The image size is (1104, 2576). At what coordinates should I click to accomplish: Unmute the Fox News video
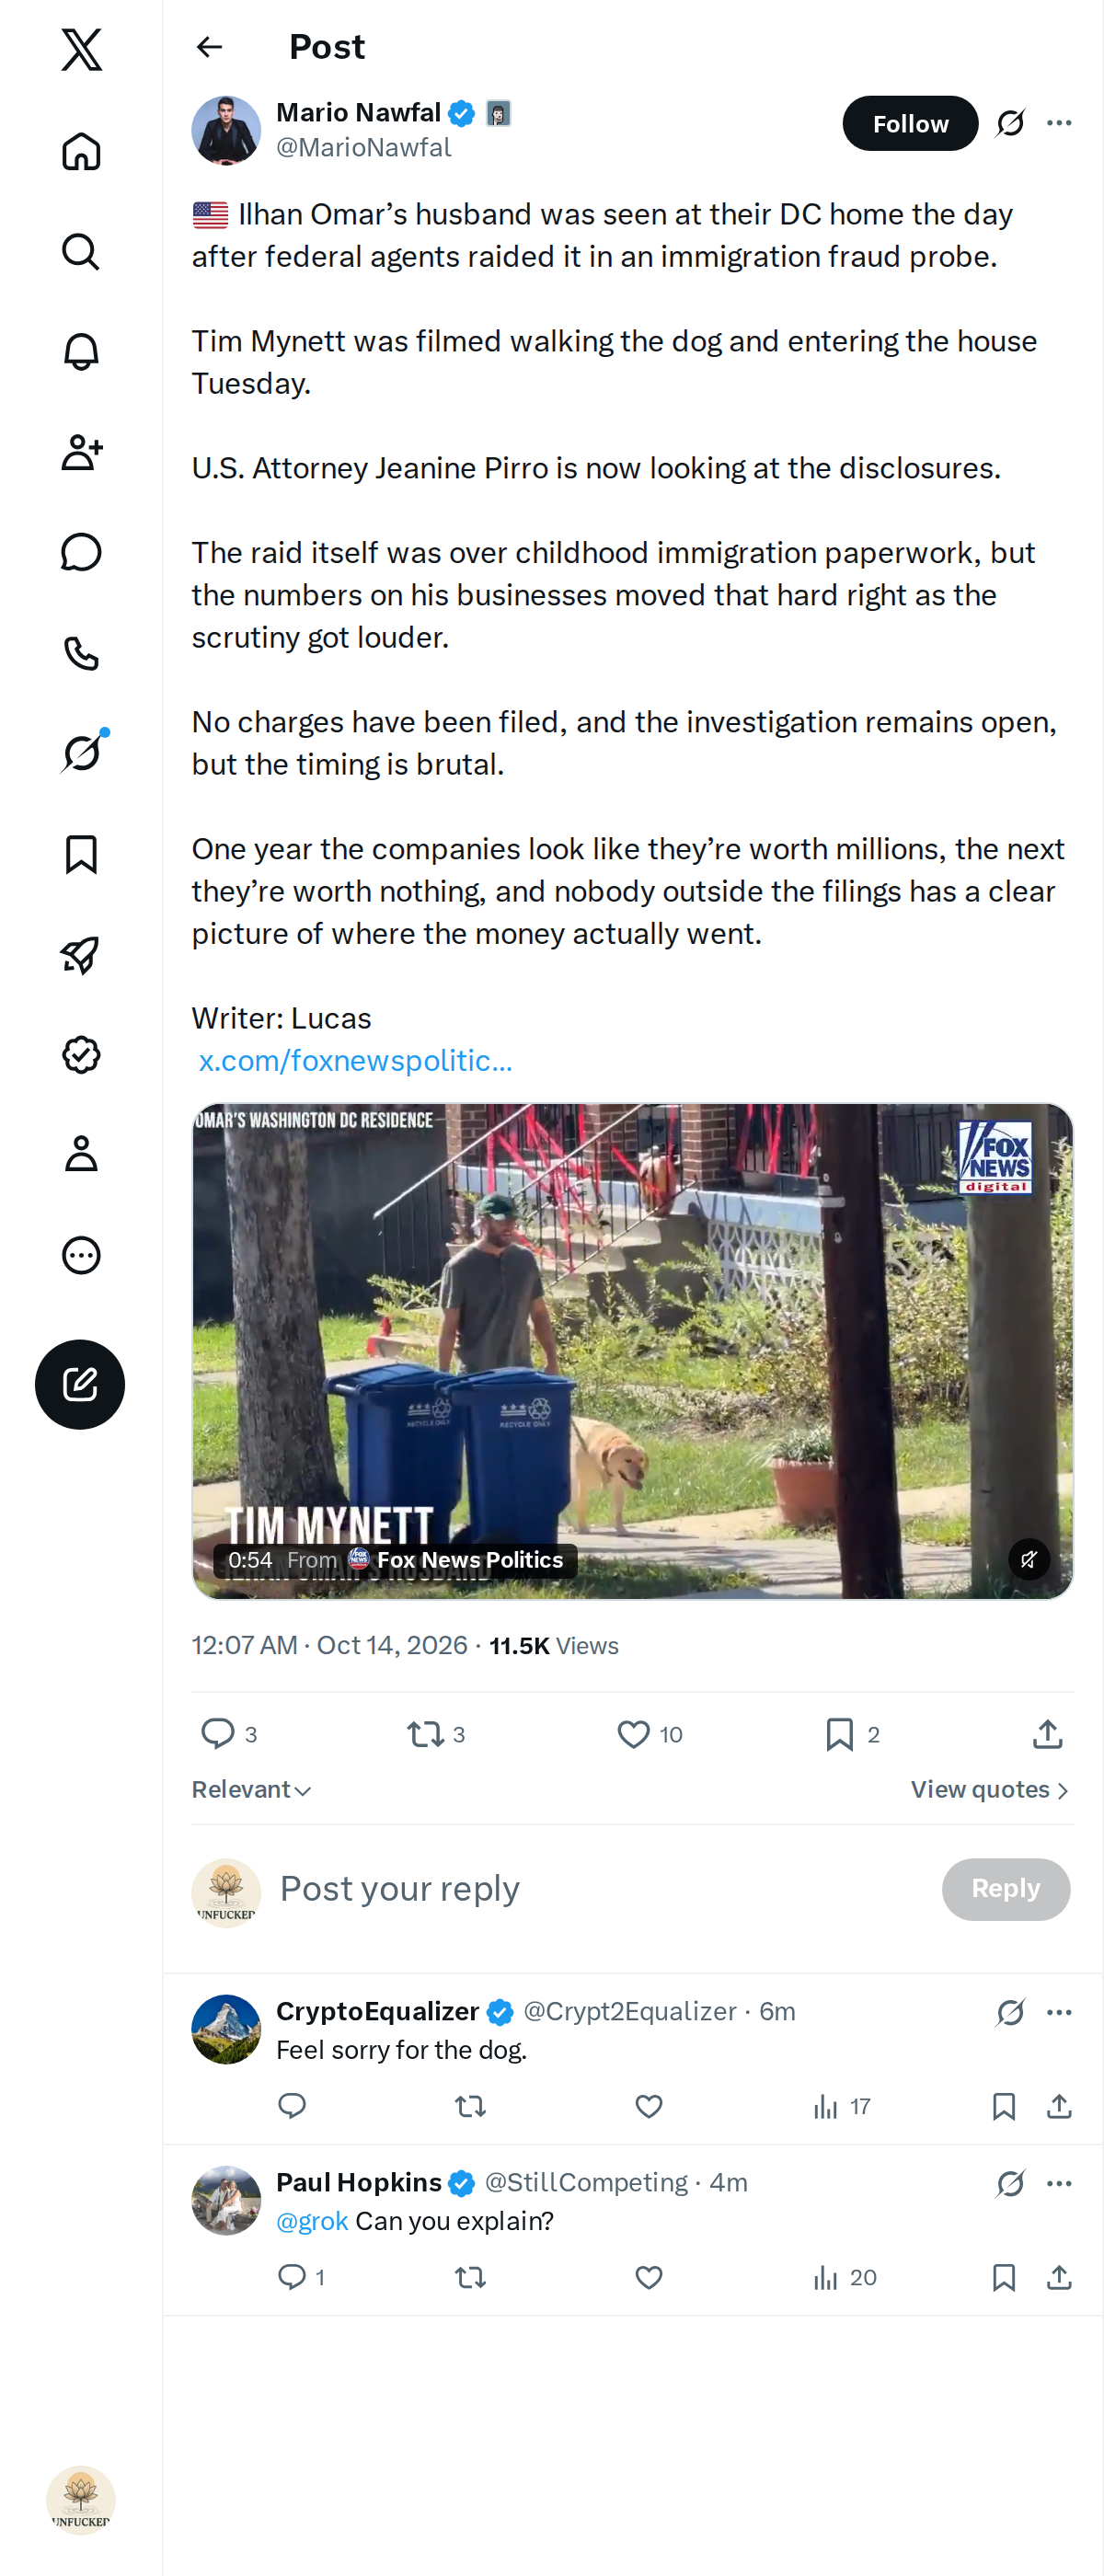(1028, 1559)
